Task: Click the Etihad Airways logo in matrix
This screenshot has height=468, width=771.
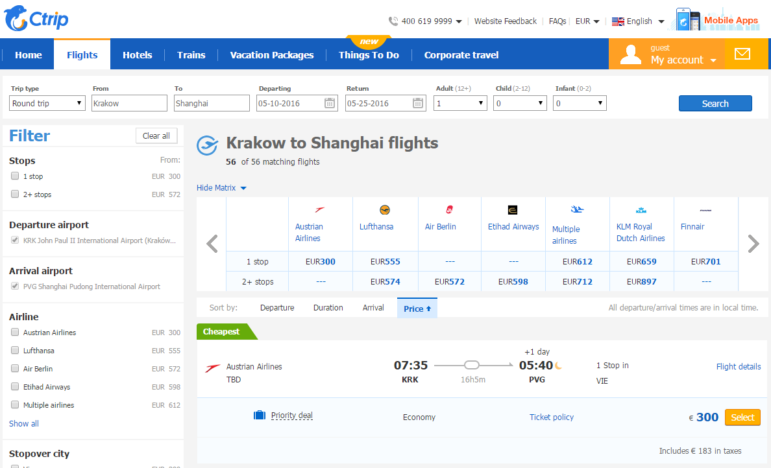Action: 512,210
